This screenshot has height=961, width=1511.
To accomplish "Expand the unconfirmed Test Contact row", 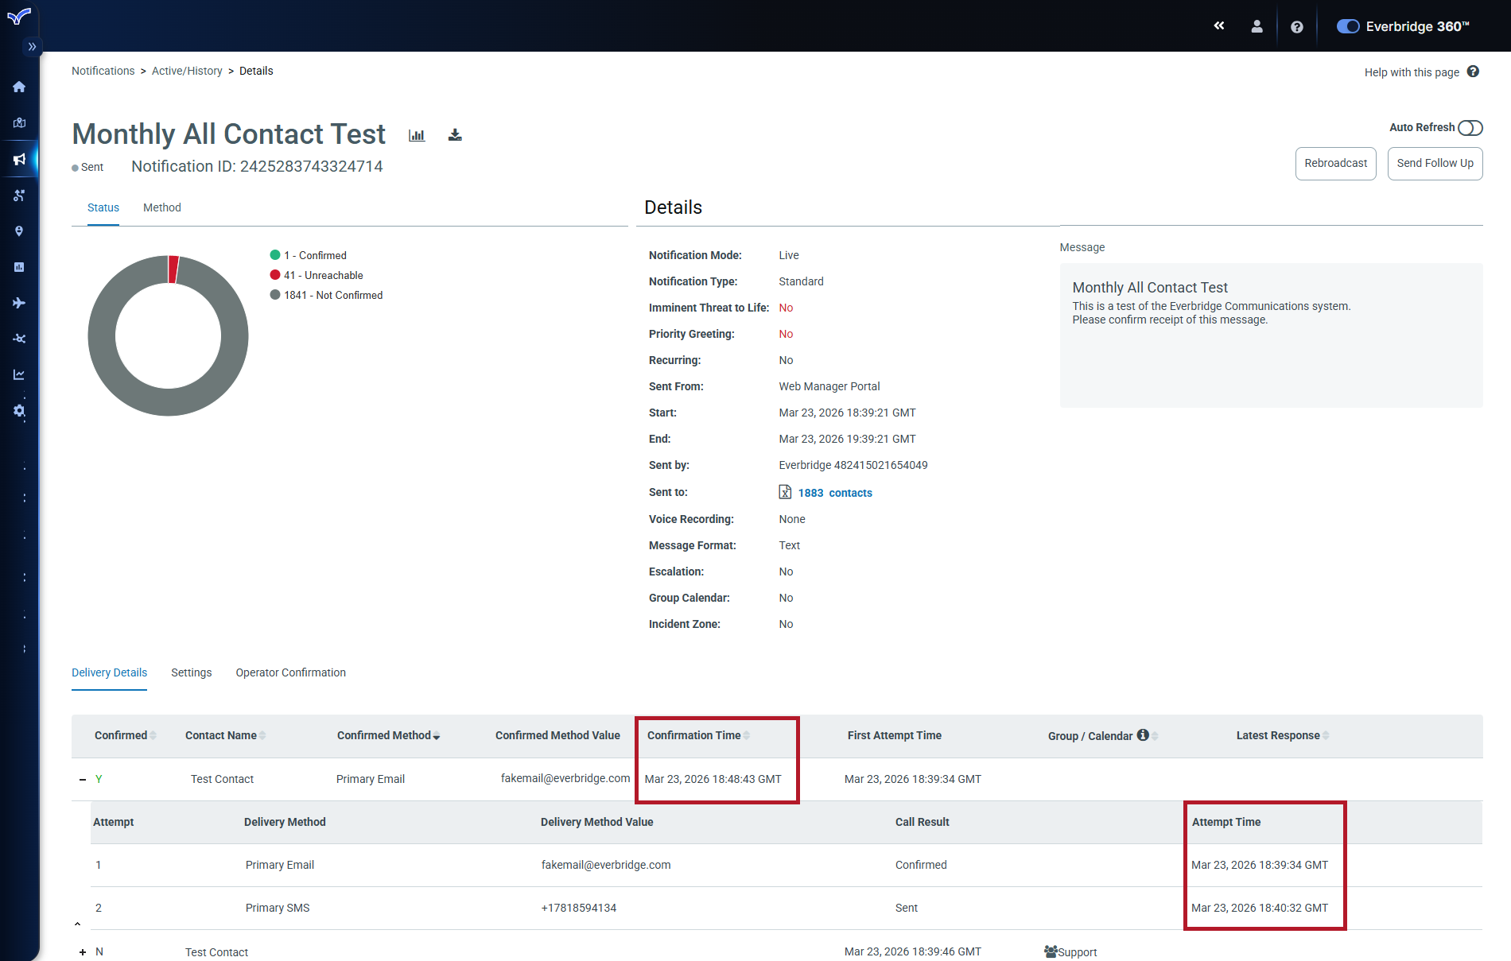I will 83,952.
